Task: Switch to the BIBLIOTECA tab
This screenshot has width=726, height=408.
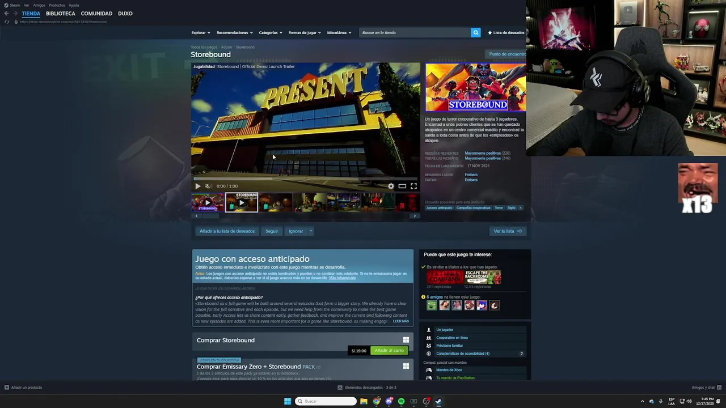Action: (x=61, y=14)
